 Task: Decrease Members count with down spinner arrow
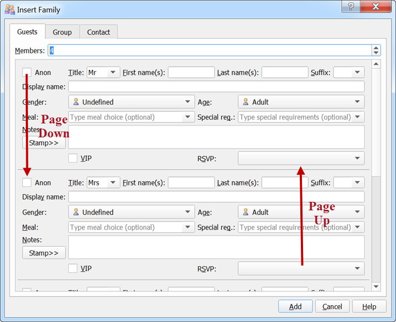click(376, 53)
